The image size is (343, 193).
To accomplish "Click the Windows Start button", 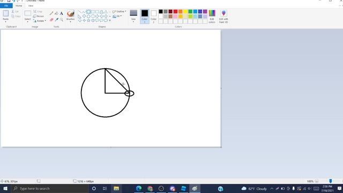I will pos(5,188).
